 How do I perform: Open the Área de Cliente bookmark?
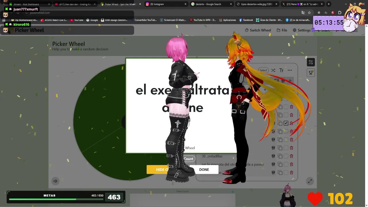(x=269, y=20)
